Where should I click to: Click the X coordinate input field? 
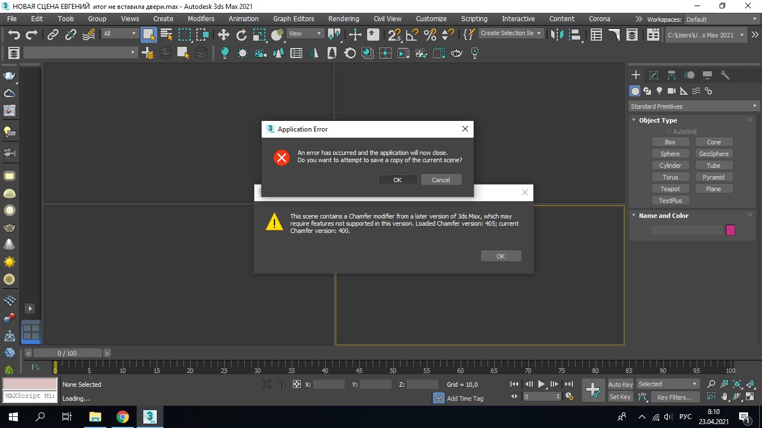[329, 385]
